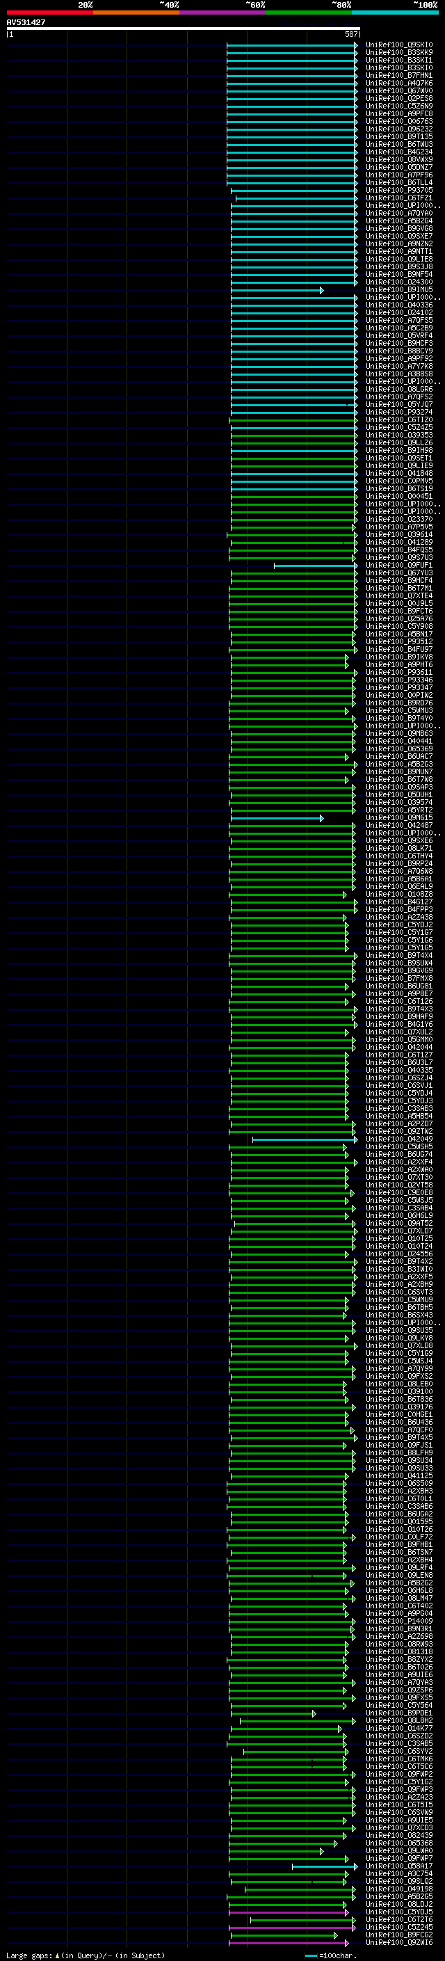Click the cyan ~100% identity color segment

pos(396,13)
